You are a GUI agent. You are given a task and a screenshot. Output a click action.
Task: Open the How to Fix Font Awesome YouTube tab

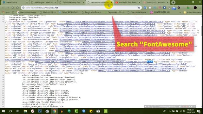128,3
